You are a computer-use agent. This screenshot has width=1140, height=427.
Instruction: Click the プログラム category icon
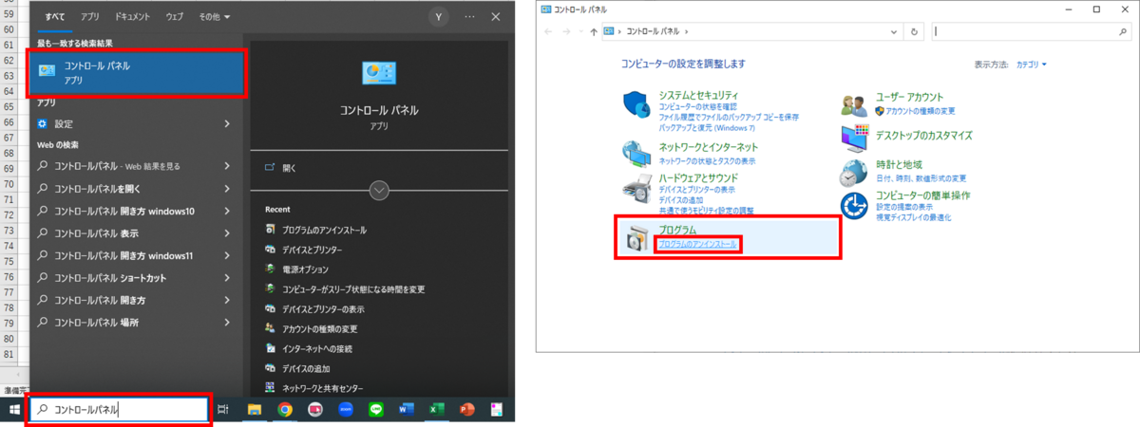[636, 240]
